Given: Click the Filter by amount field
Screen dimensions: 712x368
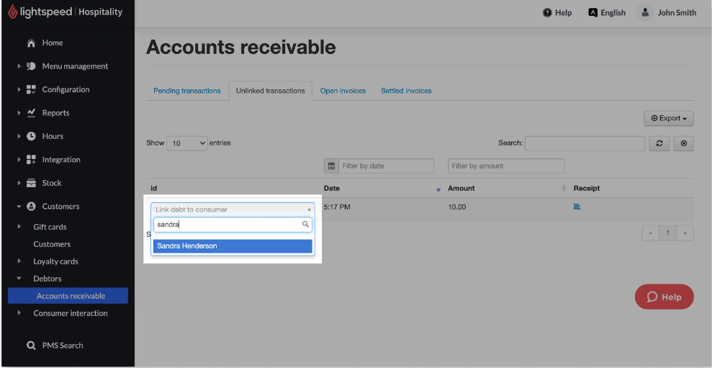Looking at the screenshot, I should 505,166.
